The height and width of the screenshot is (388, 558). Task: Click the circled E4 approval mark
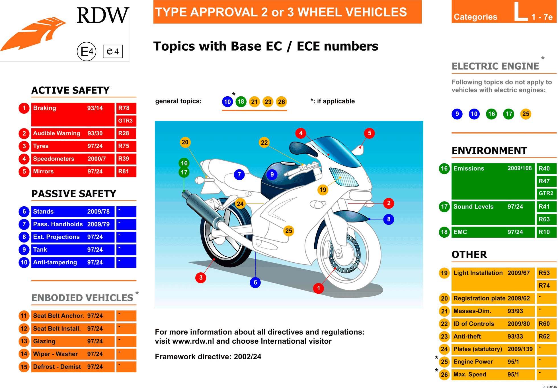(87, 51)
